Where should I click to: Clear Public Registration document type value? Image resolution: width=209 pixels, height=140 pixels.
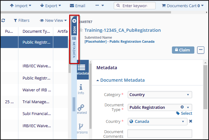(x=182, y=107)
